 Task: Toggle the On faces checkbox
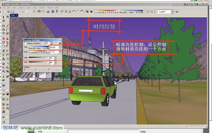point(25,70)
